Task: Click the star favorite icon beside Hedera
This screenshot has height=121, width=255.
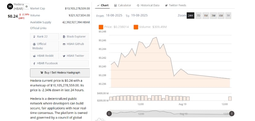Action: tap(27, 6)
